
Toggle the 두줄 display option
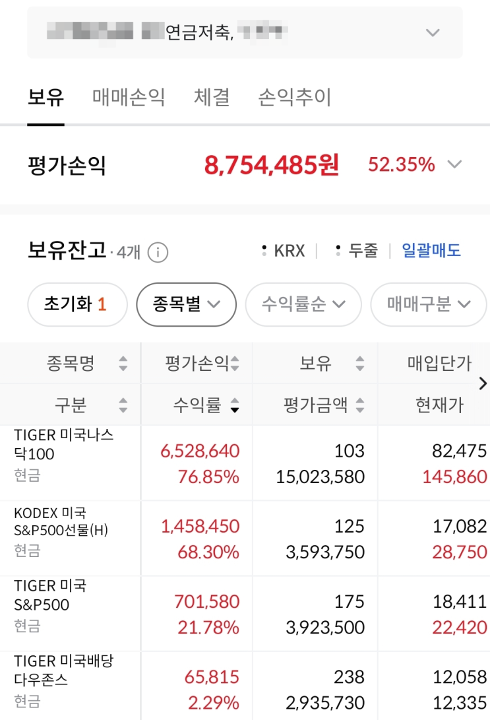pyautogui.click(x=357, y=251)
